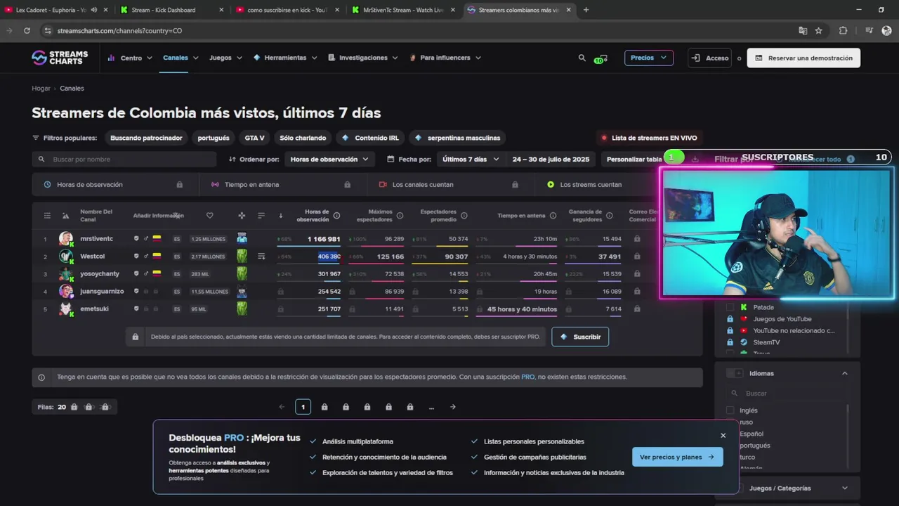Select the Español language option
The height and width of the screenshot is (506, 899).
pos(752,434)
